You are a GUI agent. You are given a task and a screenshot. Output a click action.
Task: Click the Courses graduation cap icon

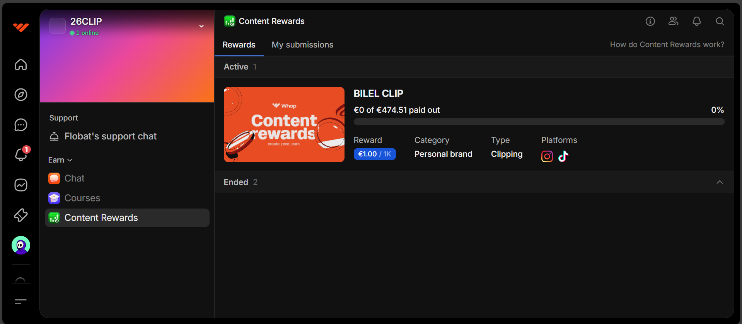(x=54, y=198)
